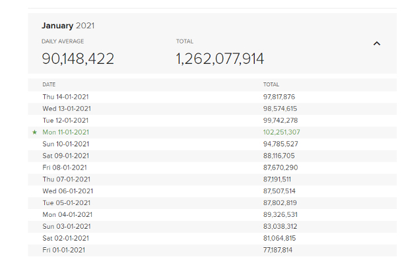Collapse the January 2021 section using the chevron
Image resolution: width=412 pixels, height=267 pixels.
[x=376, y=44]
